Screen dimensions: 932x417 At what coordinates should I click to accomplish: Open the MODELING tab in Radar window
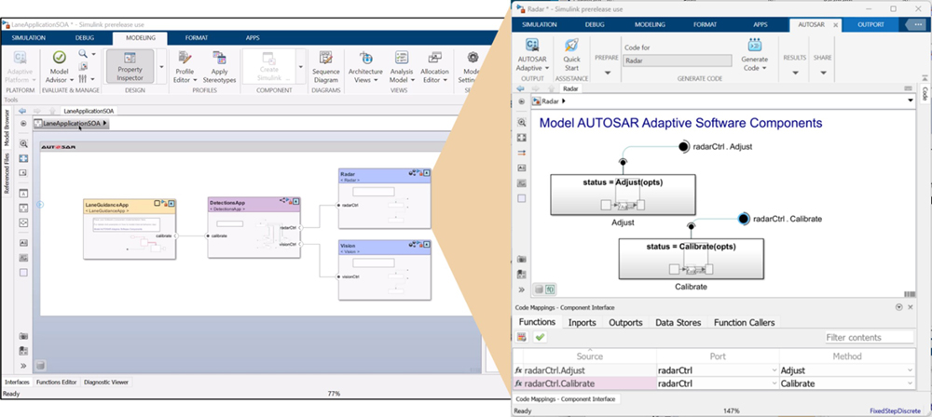pyautogui.click(x=651, y=25)
